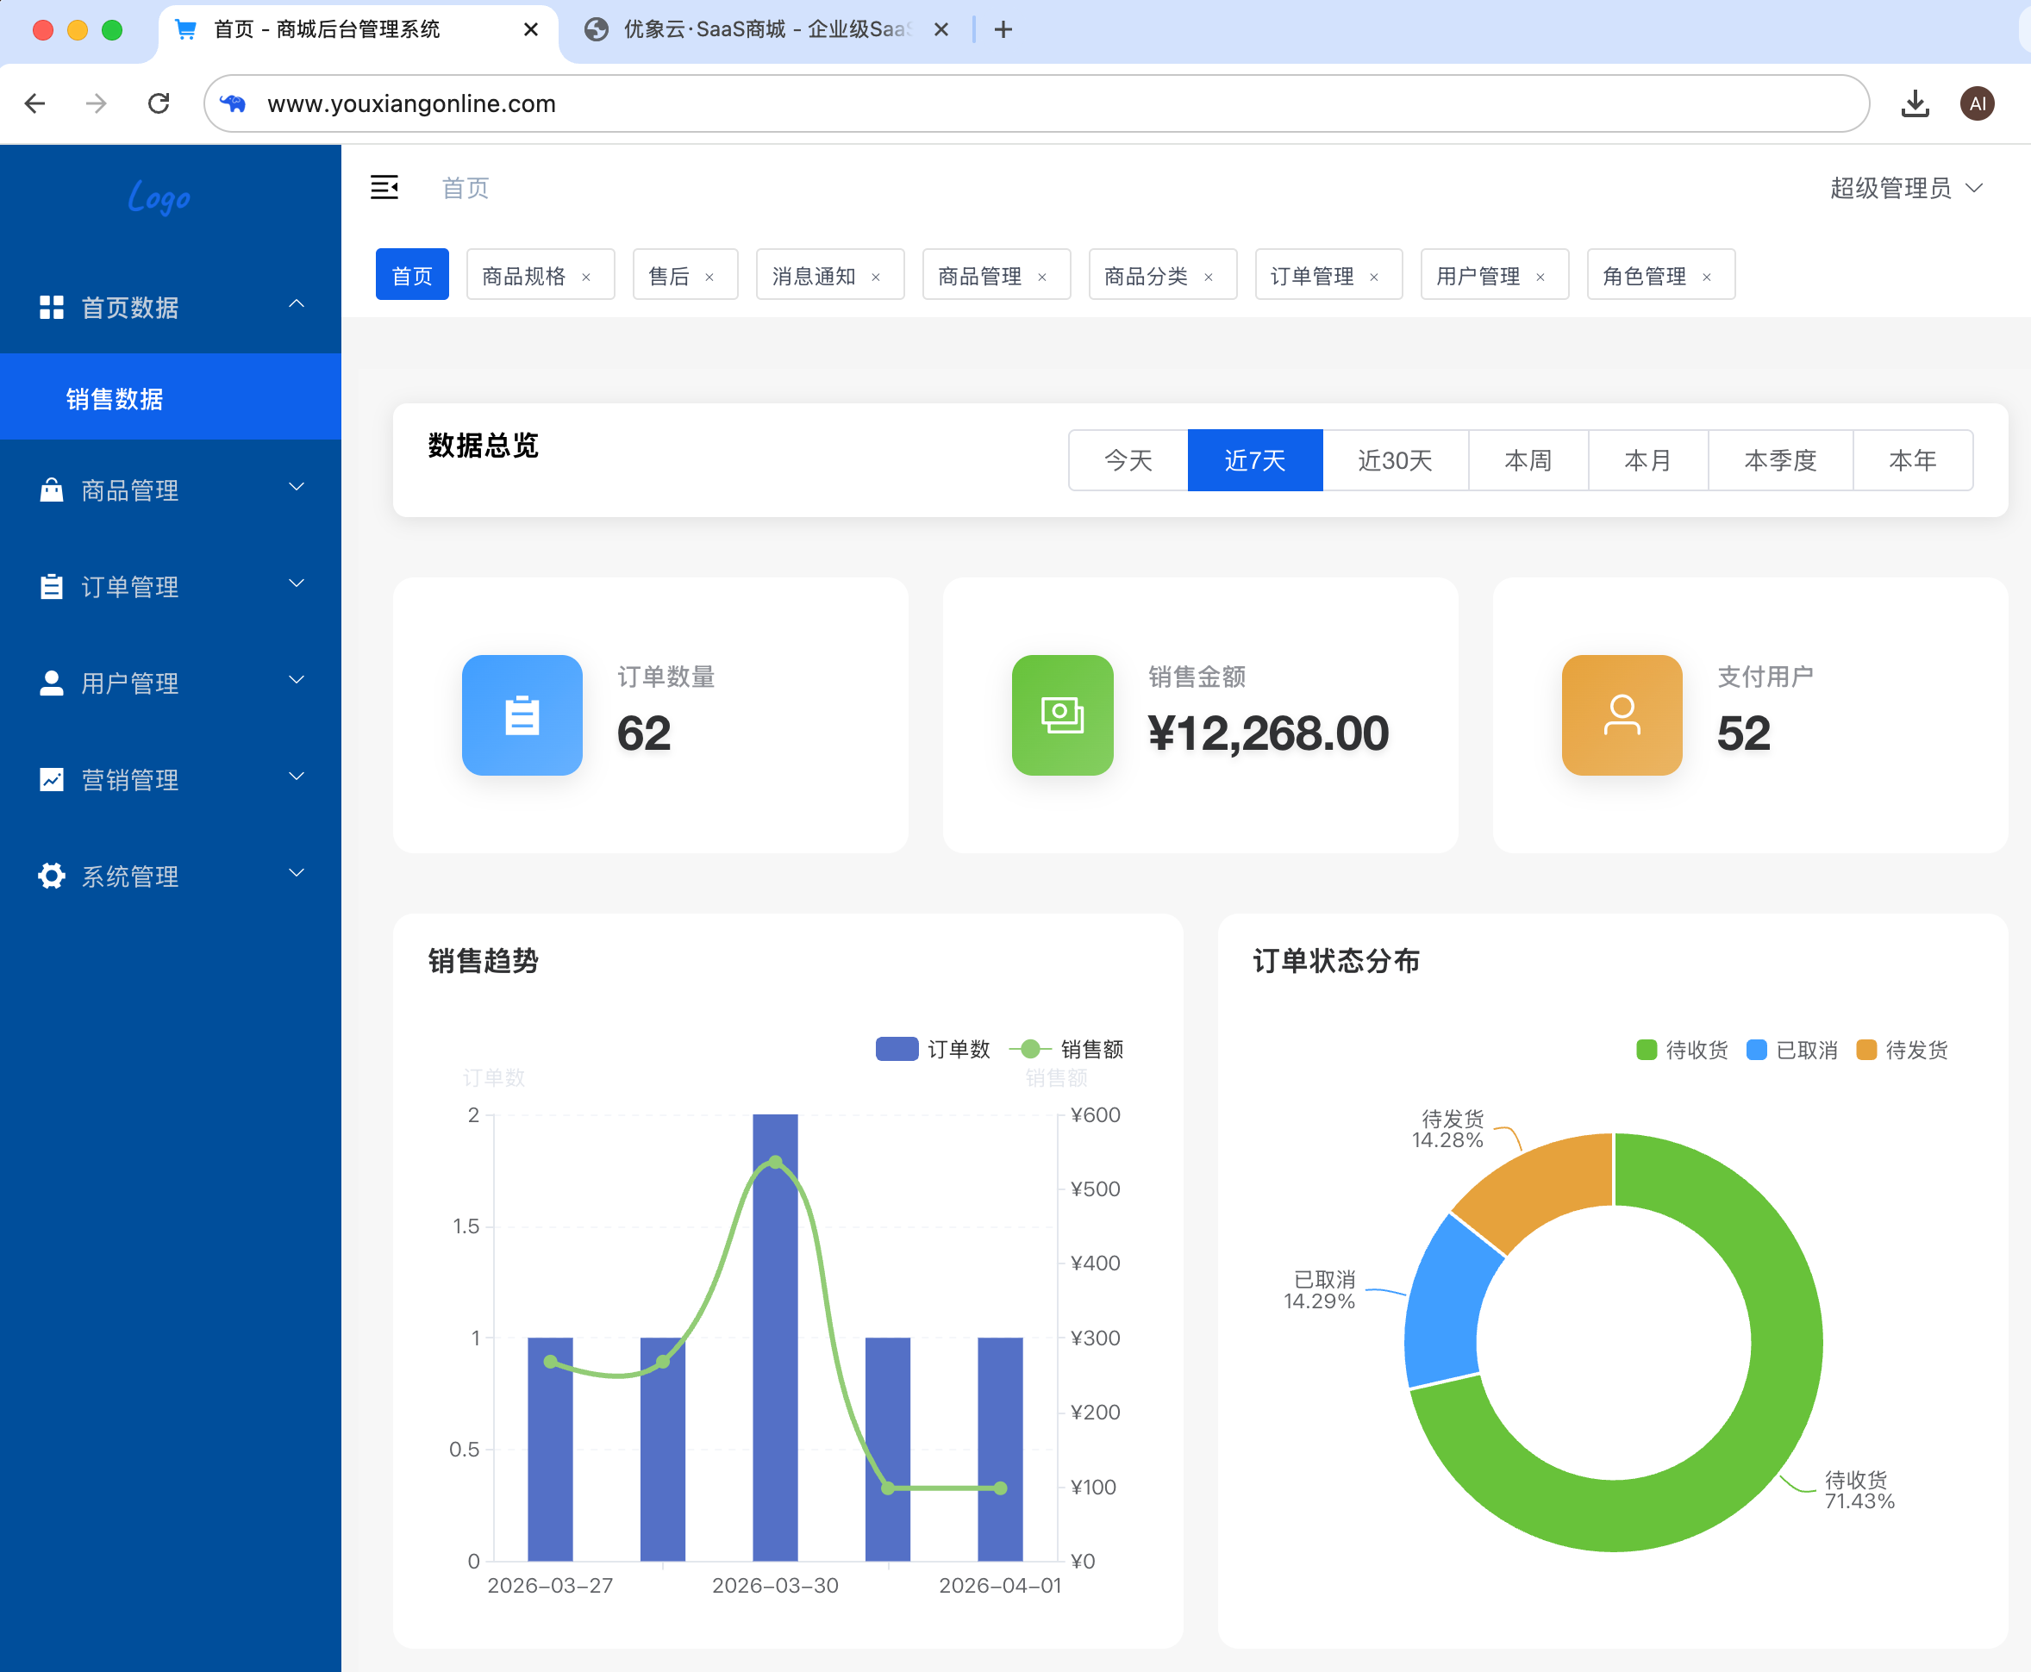Close the 商品规格 tab with its x
This screenshot has height=1672, width=2031.
click(x=586, y=278)
